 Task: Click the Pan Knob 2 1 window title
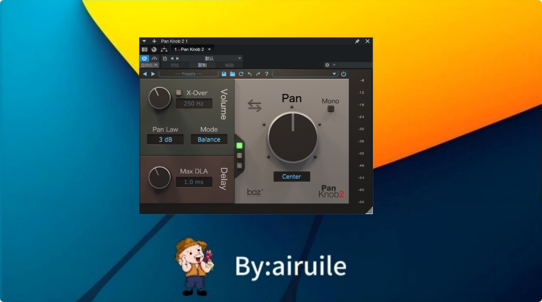174,41
